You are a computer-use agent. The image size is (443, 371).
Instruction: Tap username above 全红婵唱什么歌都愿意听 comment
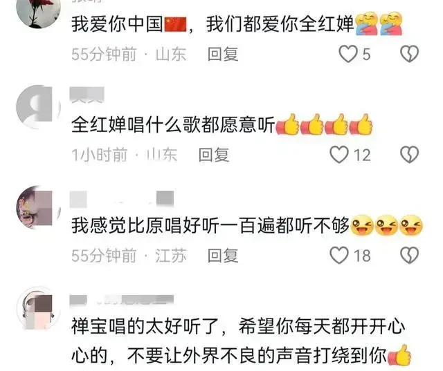[87, 95]
